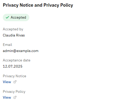Click 'example.com' domain in the email

click(x=27, y=51)
